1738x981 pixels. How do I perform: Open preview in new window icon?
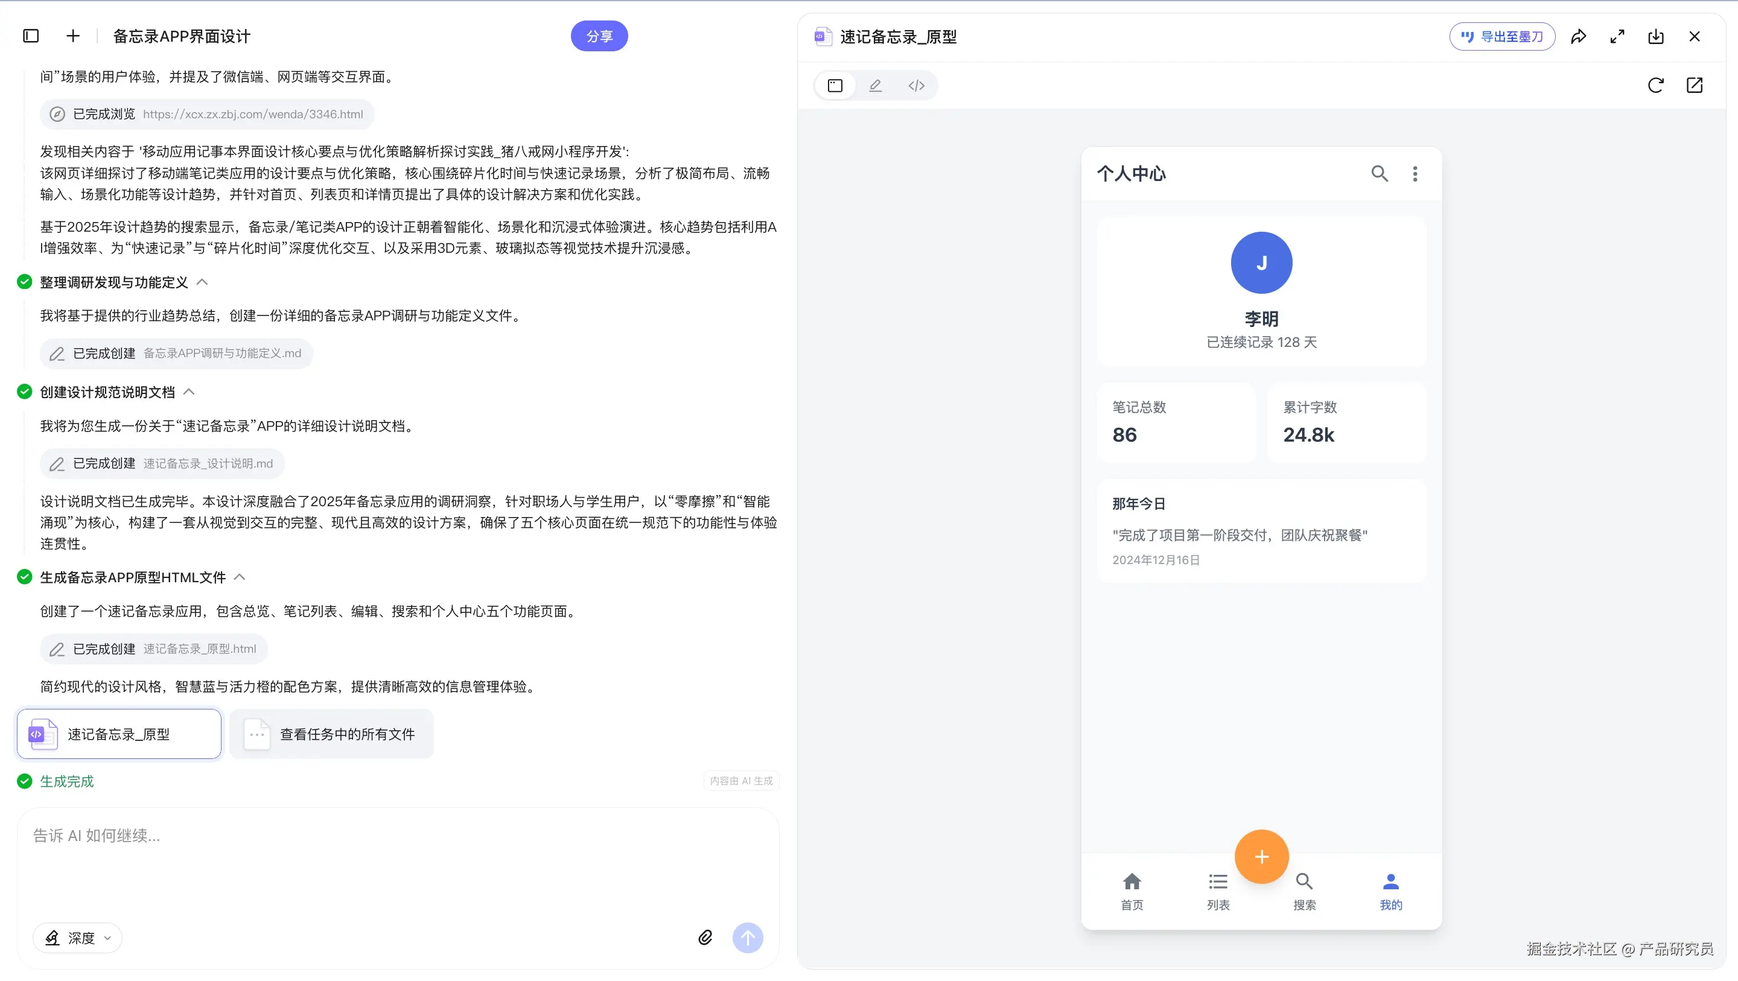point(1694,86)
